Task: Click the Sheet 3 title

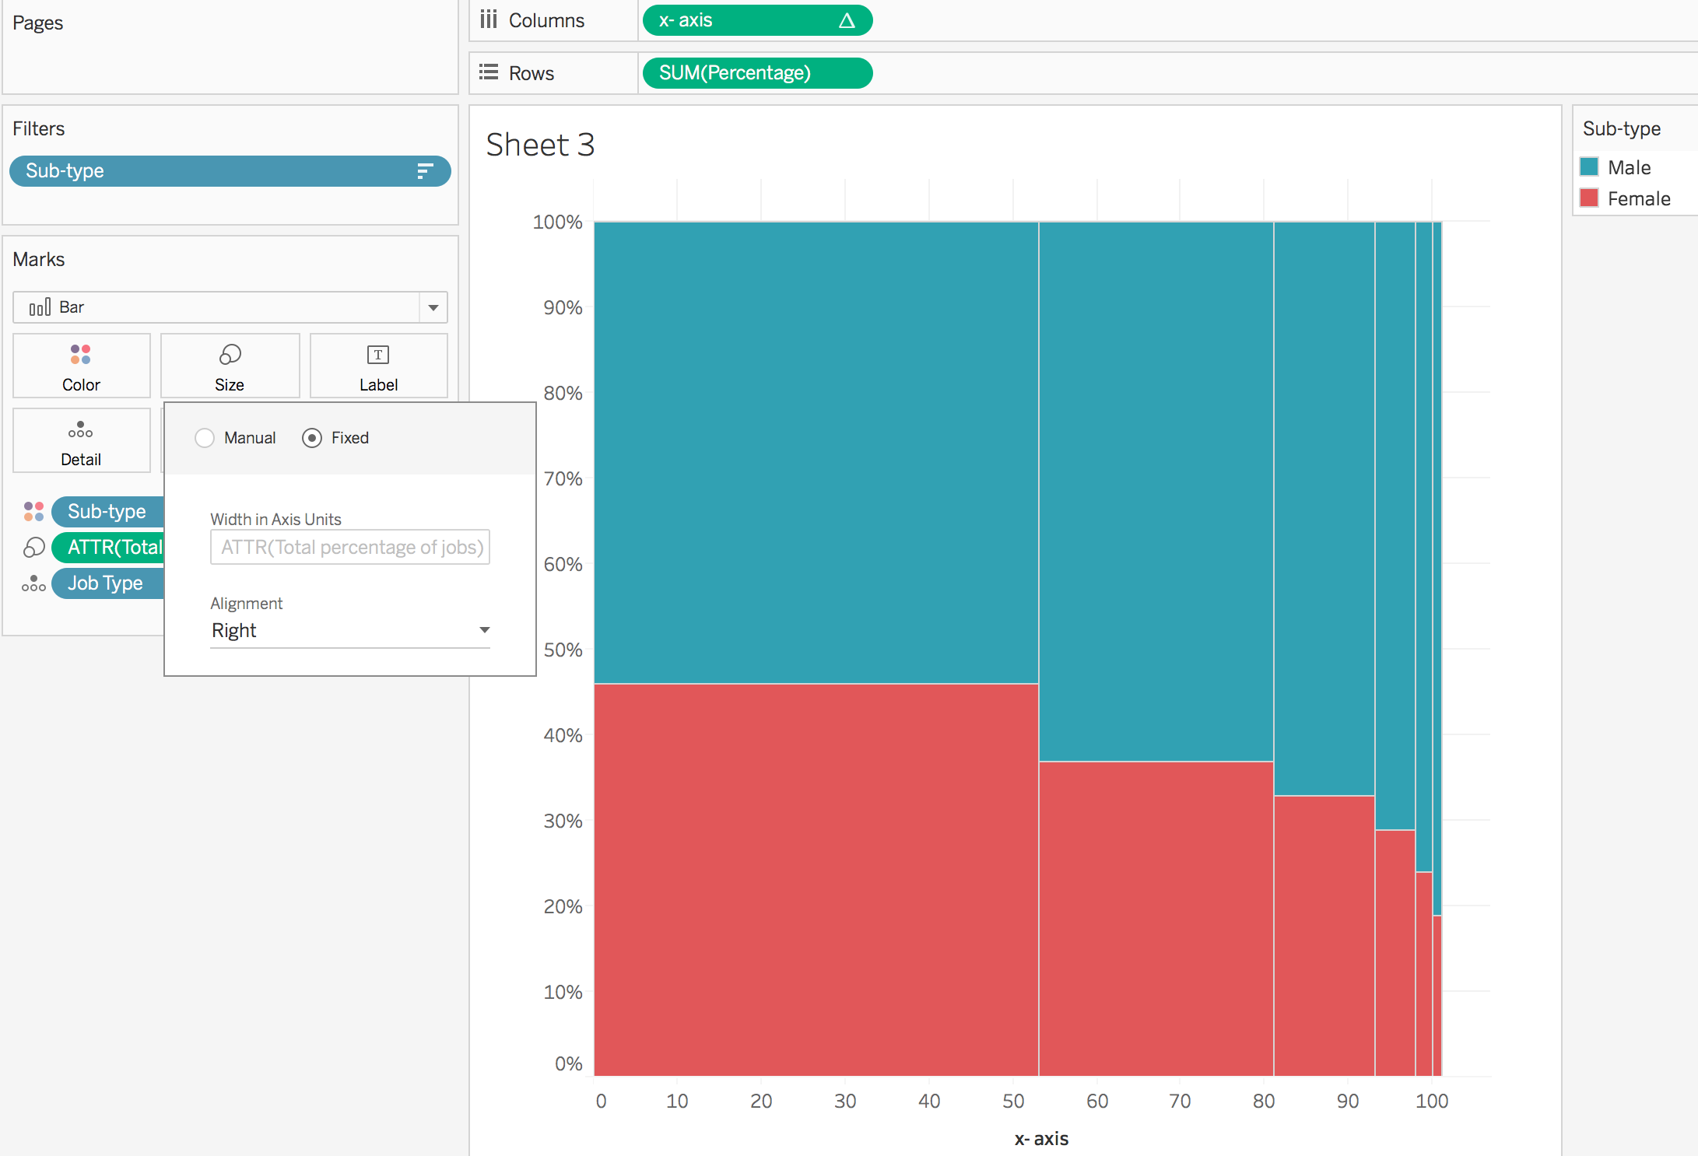Action: [540, 145]
